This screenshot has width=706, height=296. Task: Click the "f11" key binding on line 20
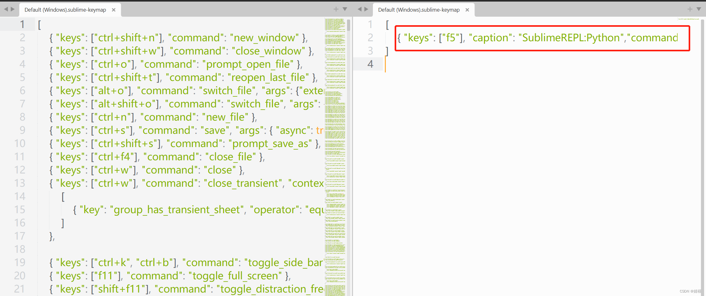tap(105, 276)
